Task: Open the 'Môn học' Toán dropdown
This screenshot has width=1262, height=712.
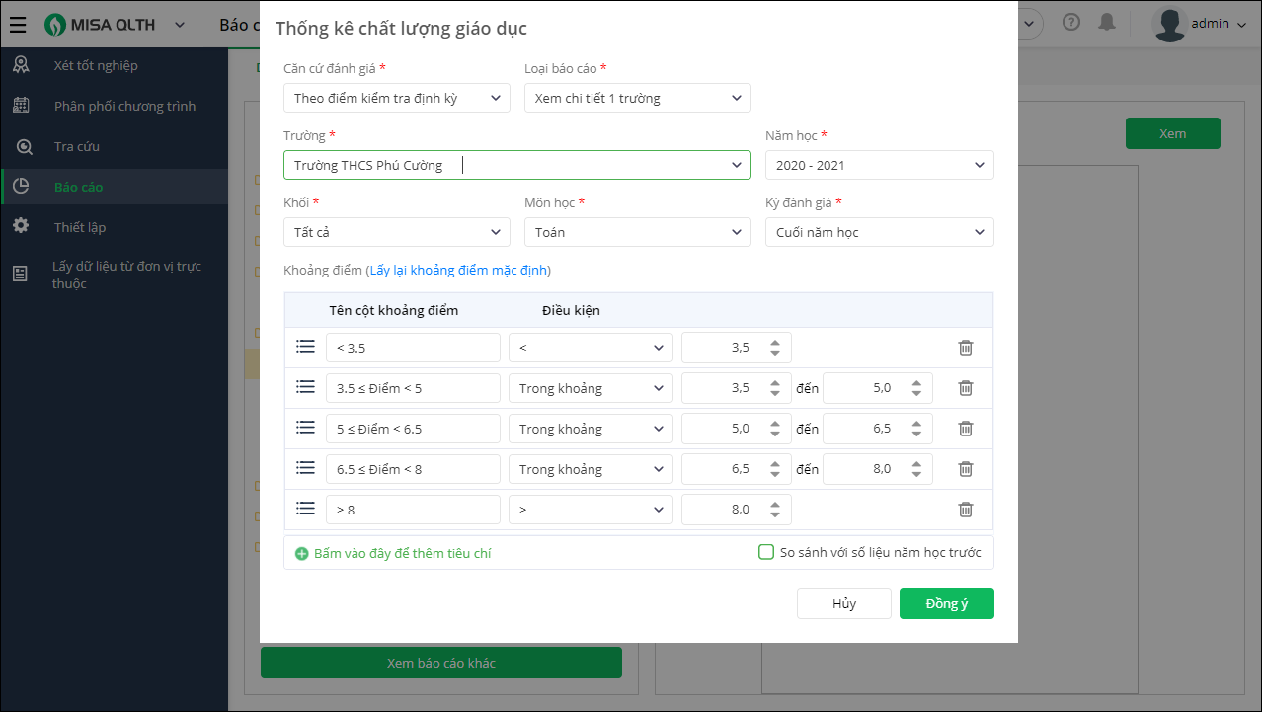Action: 637,232
